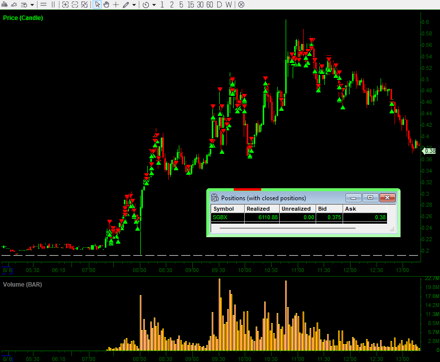
Task: Select the pointer tool
Action: tap(97, 4)
